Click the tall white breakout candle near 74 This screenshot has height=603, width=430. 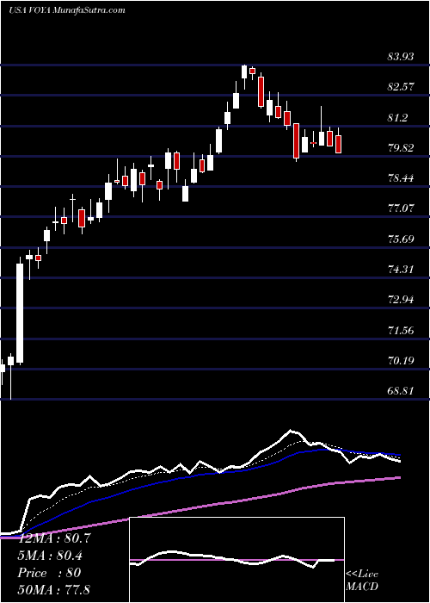[20, 313]
